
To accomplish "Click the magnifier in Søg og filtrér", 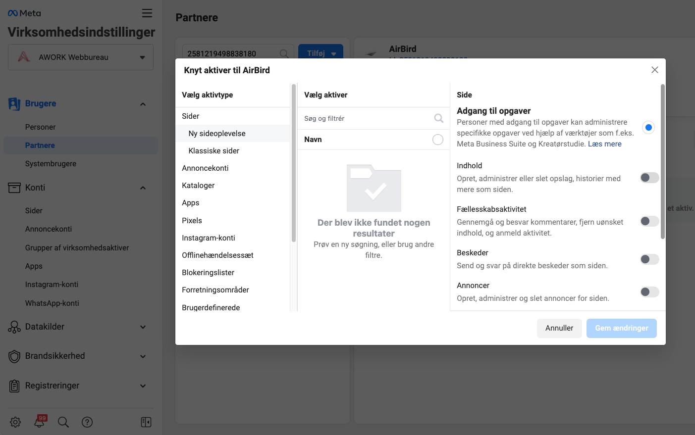I will coord(439,118).
